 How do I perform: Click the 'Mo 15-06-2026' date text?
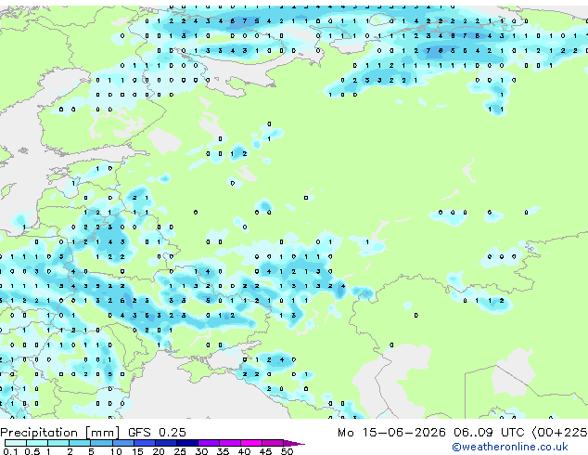(391, 433)
